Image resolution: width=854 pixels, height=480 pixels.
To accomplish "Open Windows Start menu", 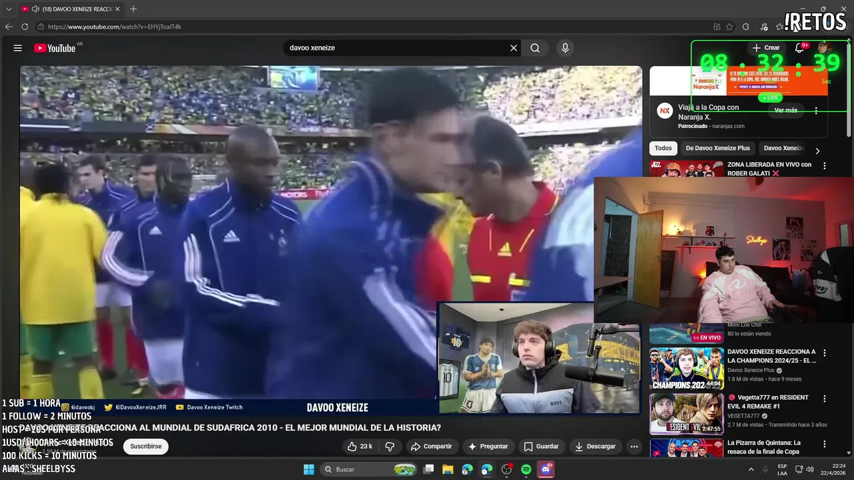I will click(x=309, y=469).
